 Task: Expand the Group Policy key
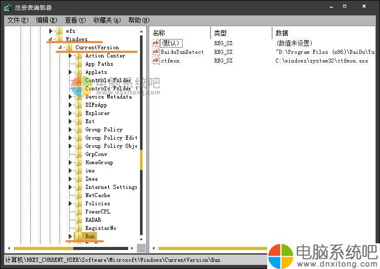click(71, 129)
